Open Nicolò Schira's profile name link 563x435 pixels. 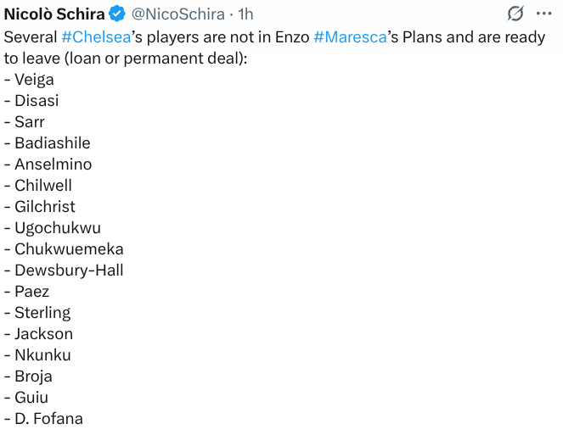[x=54, y=14]
